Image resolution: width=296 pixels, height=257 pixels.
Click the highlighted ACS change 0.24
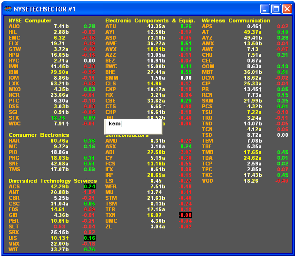pyautogui.click(x=89, y=186)
